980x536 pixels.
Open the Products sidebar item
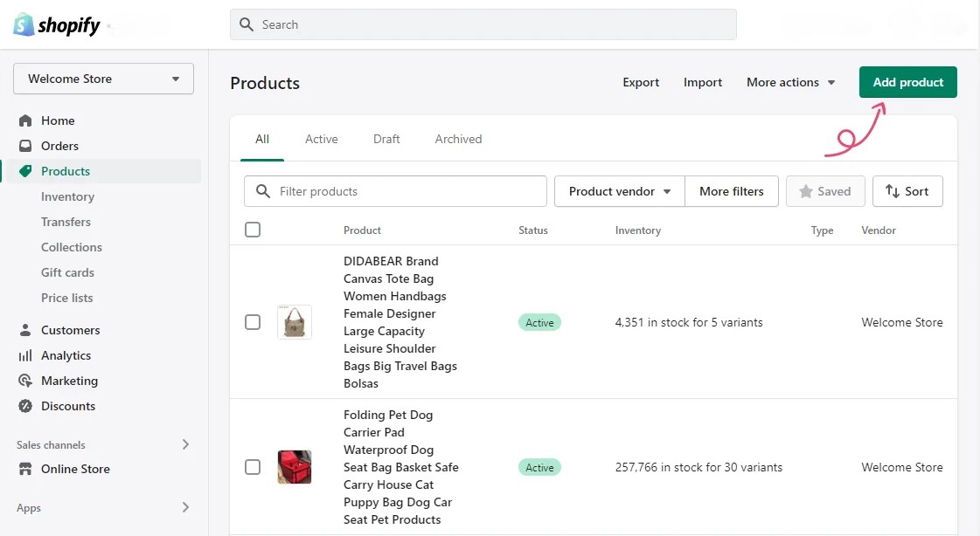coord(103,171)
